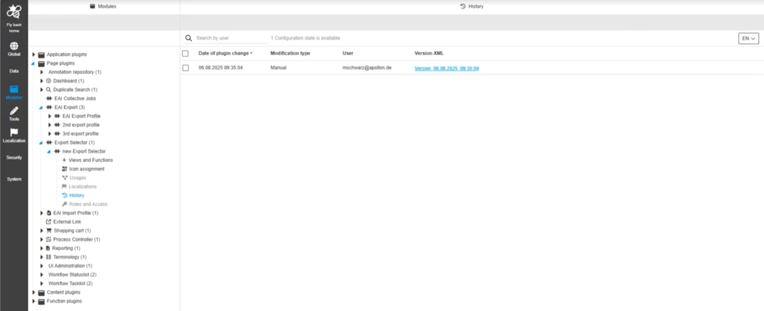Viewport: 764px width, 311px height.
Task: Select the Duplicate Search (1) label
Action: (x=76, y=90)
